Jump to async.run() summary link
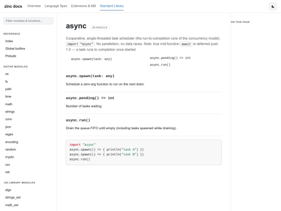Image resolution: width=281 pixels, height=211 pixels. coord(160,65)
